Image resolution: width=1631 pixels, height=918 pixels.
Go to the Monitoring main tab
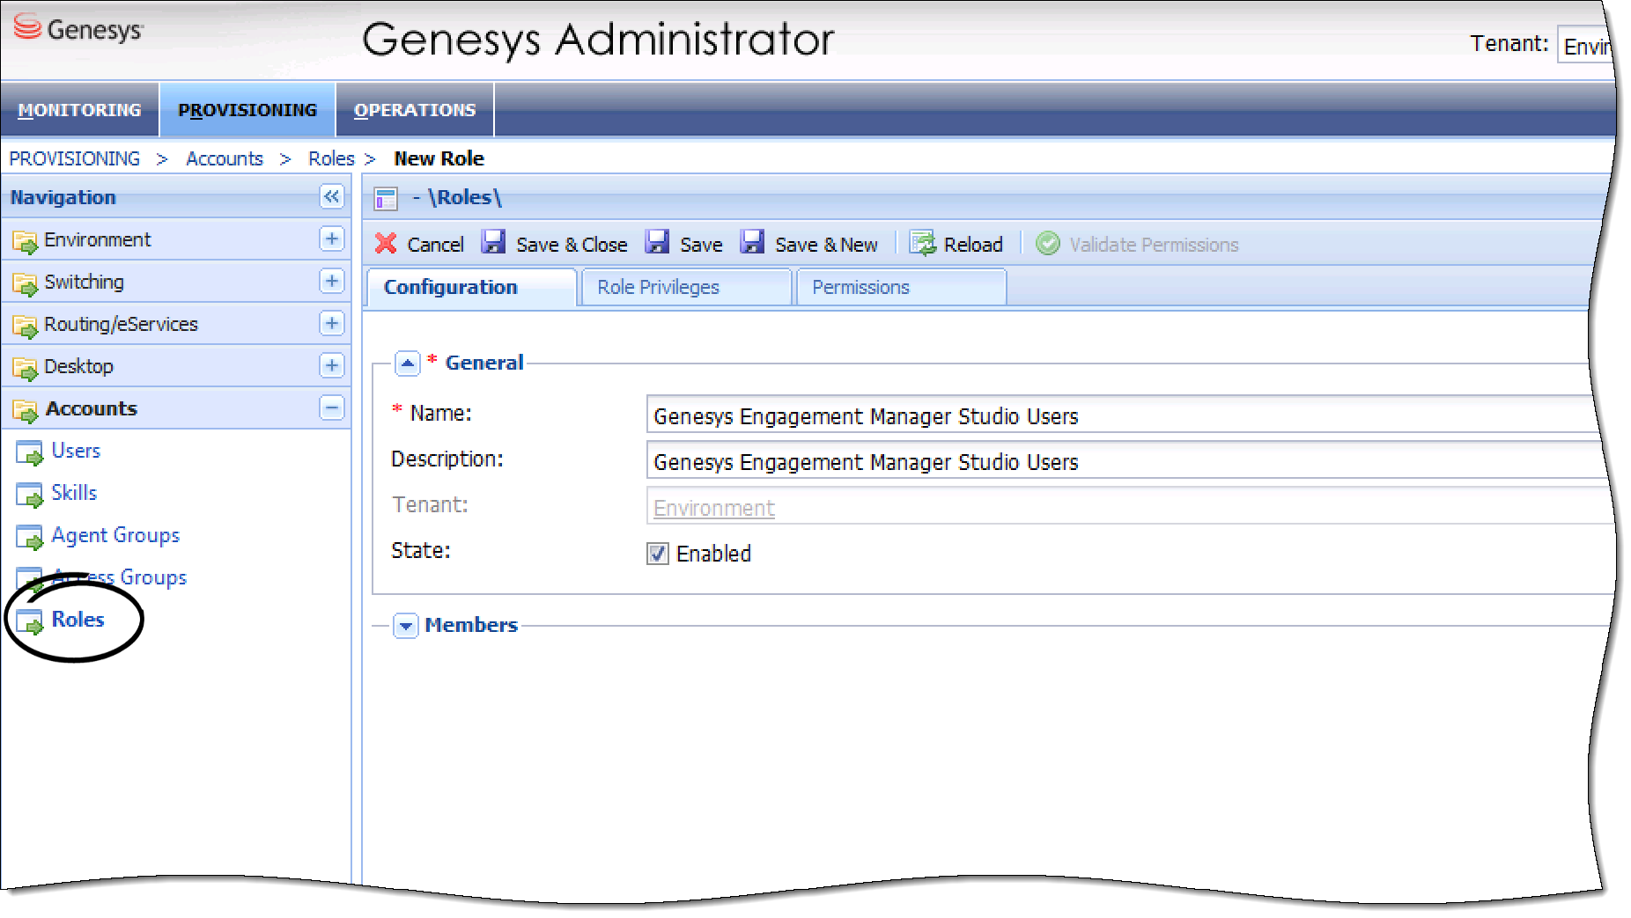79,110
